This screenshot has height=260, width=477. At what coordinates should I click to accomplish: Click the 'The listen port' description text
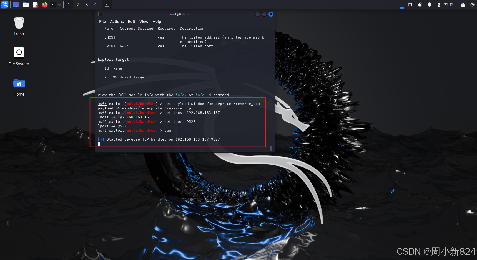pos(197,46)
